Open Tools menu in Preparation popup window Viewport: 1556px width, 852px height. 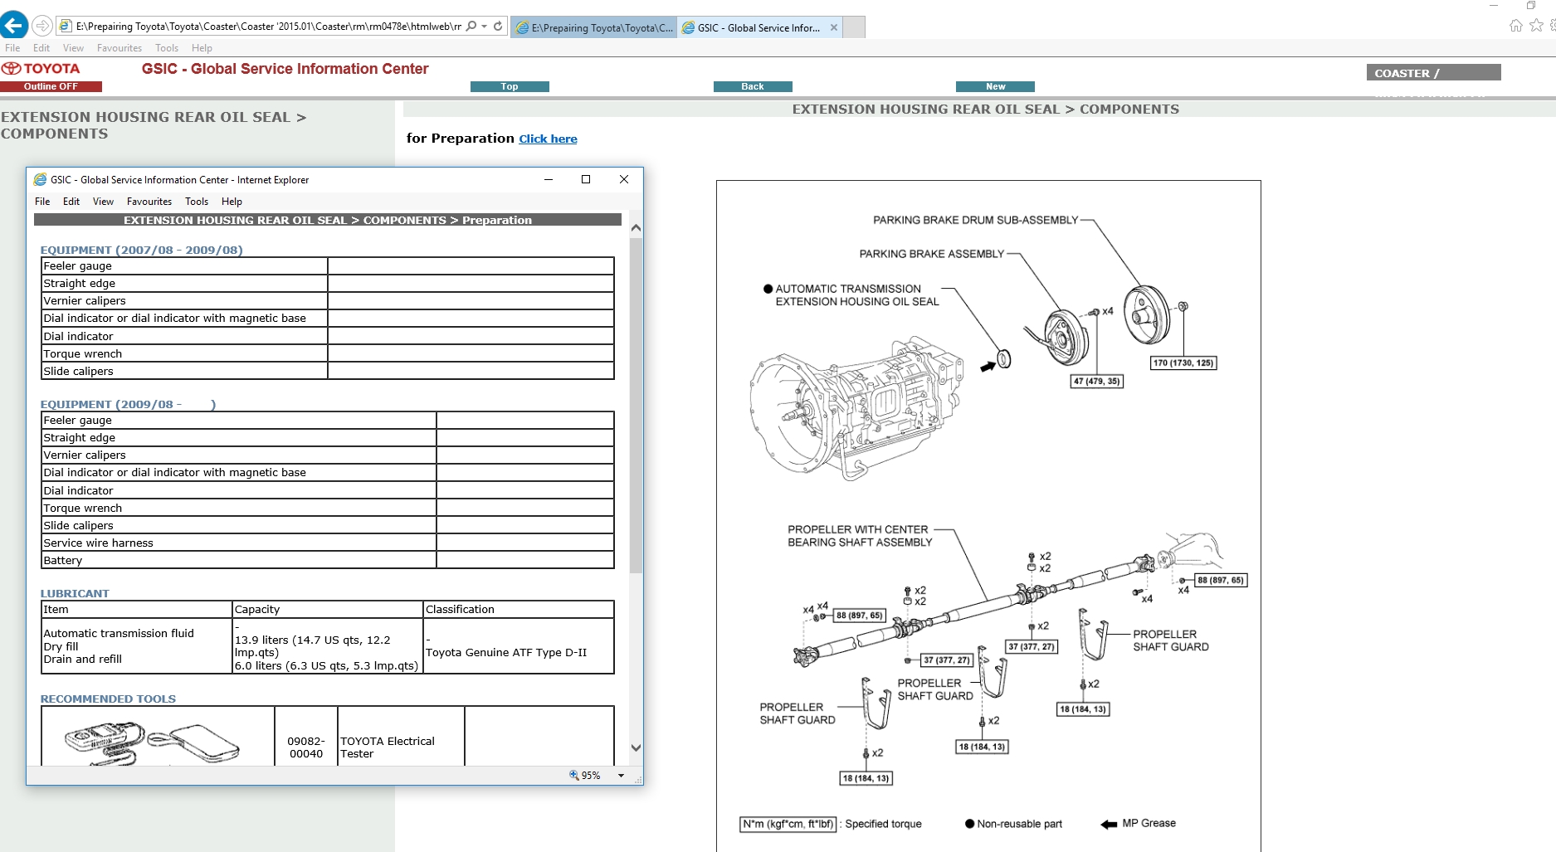(197, 202)
